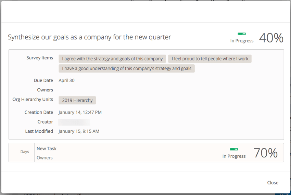The width and height of the screenshot is (291, 195).
Task: Click the January 14 creation date value
Action: coord(80,112)
